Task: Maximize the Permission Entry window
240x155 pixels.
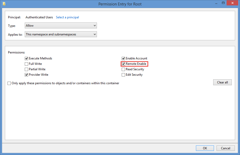Action: pos(223,3)
